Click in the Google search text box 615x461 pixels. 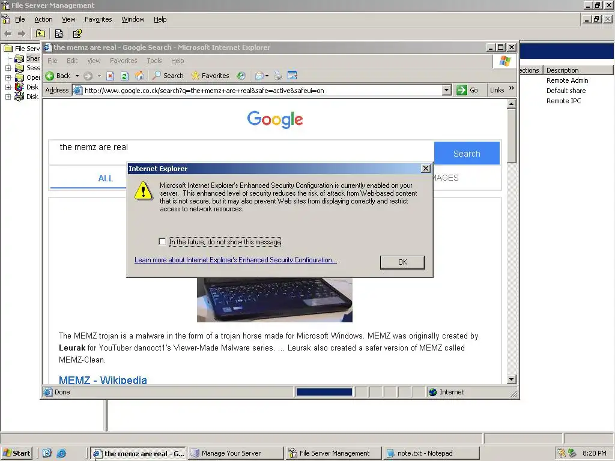241,152
